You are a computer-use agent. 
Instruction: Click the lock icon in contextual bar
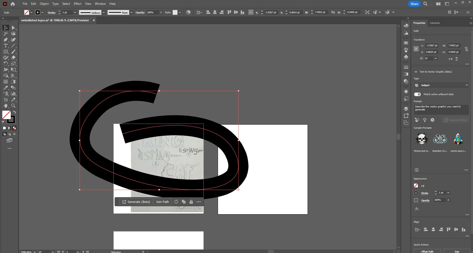pos(191,202)
